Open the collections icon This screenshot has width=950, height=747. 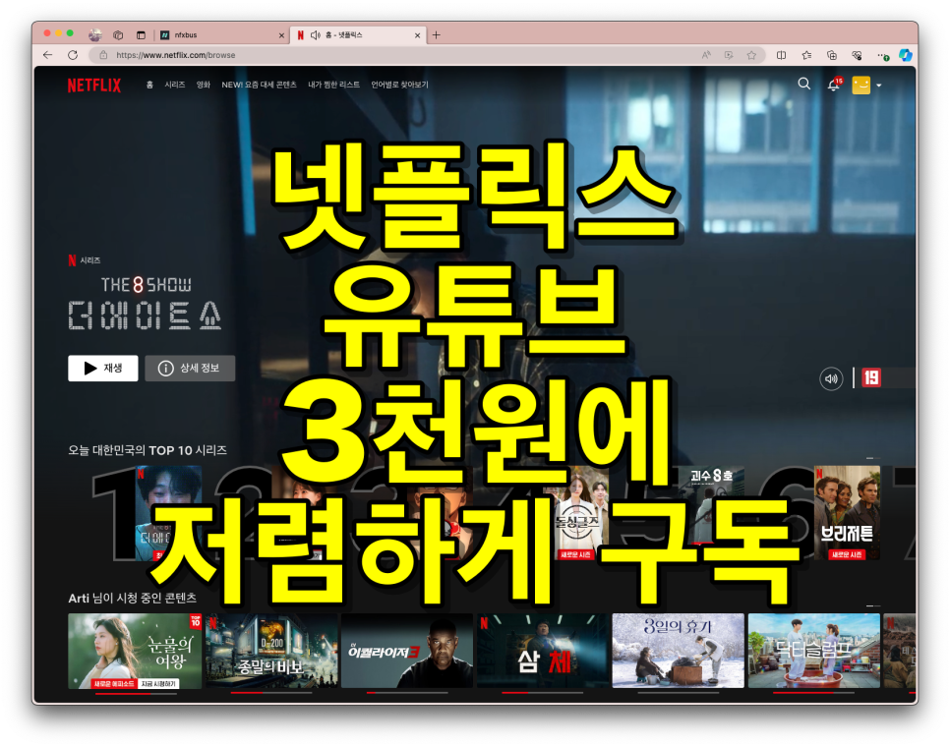(832, 55)
